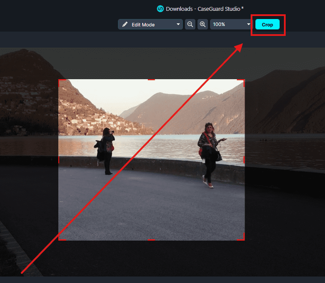This screenshot has height=283, width=325.
Task: Open the Edit Mode dropdown arrow
Action: (178, 25)
